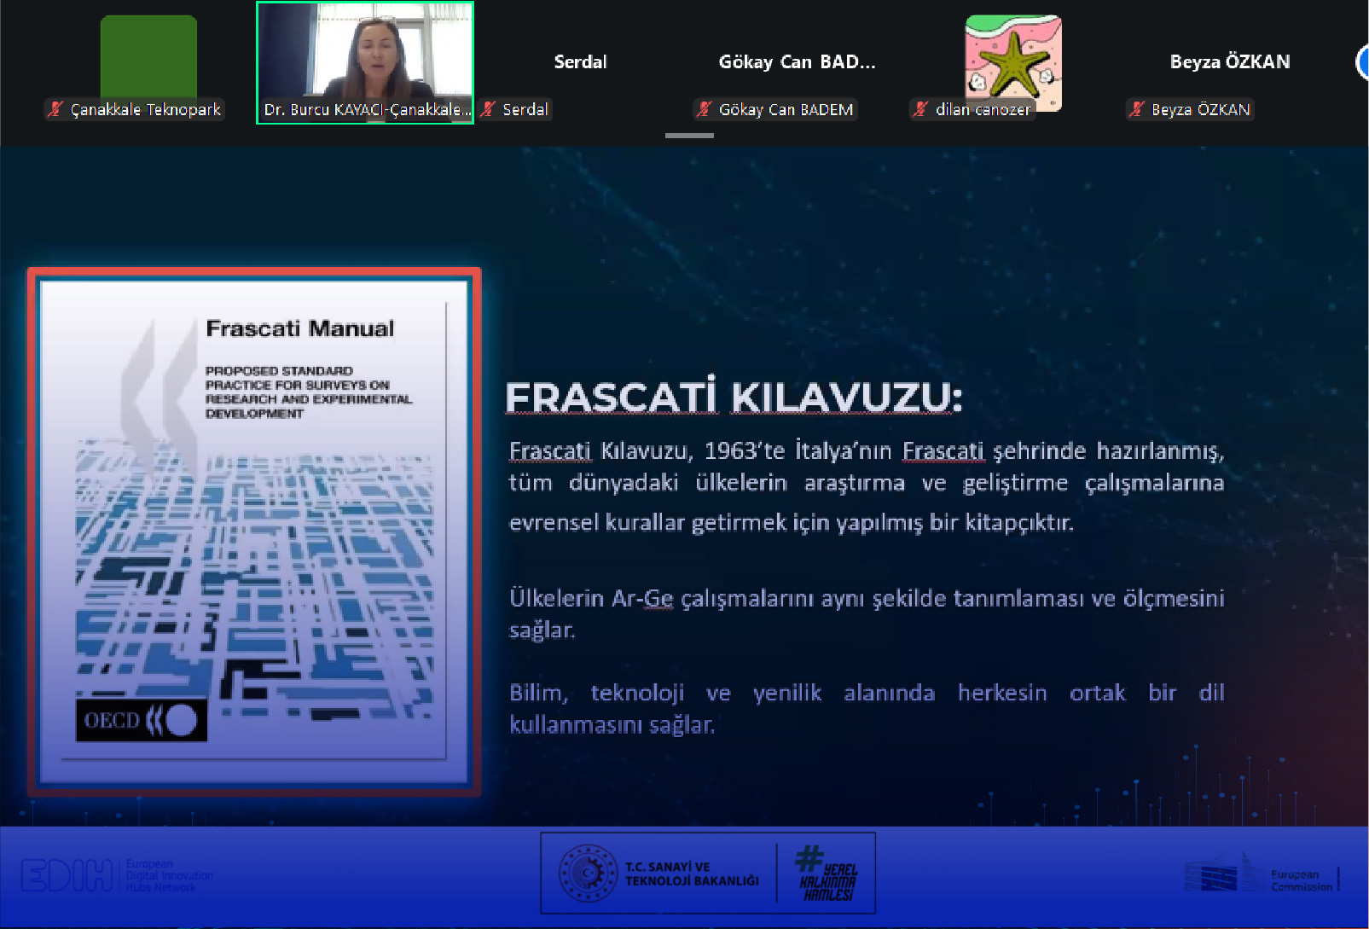Click the 'Dr. Burcu KAYACI-Çanakkale...' name label

pos(367,109)
